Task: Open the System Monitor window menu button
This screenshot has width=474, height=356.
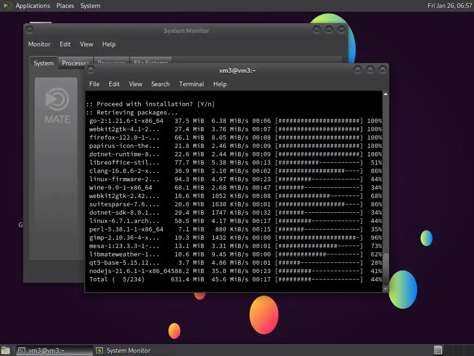Action: 30,30
